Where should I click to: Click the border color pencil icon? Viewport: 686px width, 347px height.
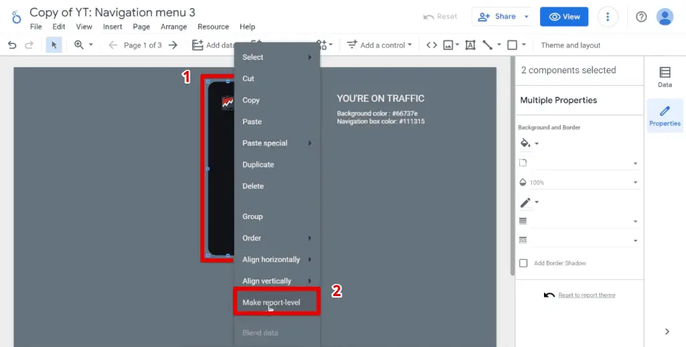click(525, 202)
